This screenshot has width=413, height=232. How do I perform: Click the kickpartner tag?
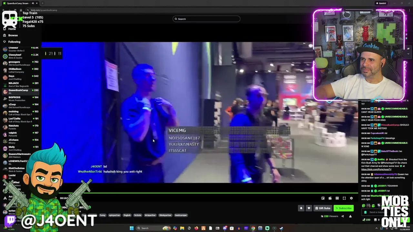coord(150,215)
